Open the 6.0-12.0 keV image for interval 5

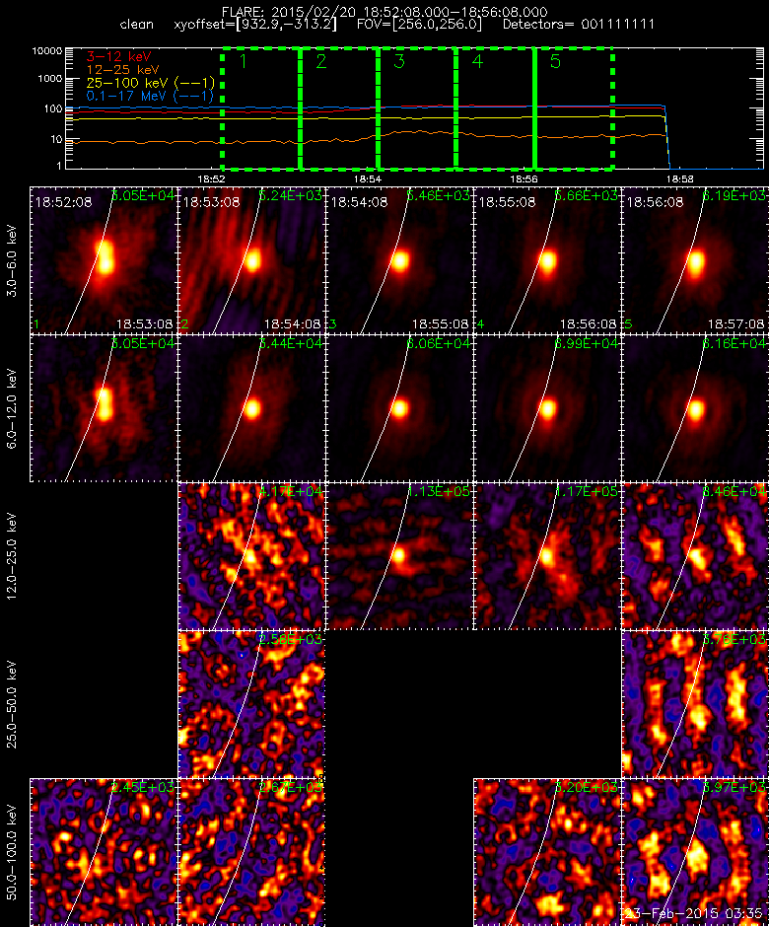(695, 408)
